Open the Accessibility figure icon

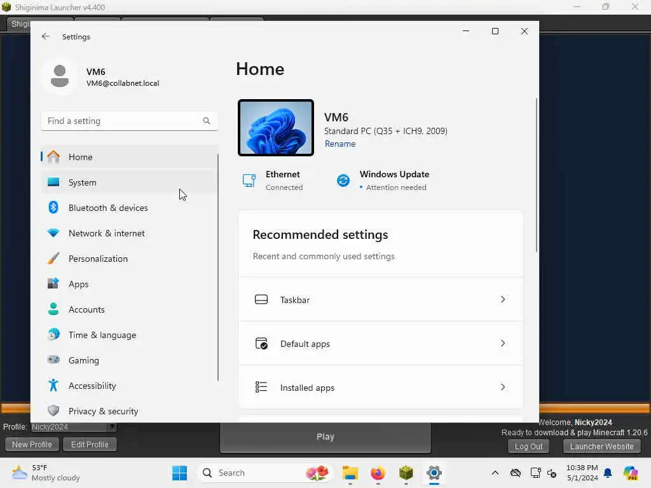tap(53, 386)
